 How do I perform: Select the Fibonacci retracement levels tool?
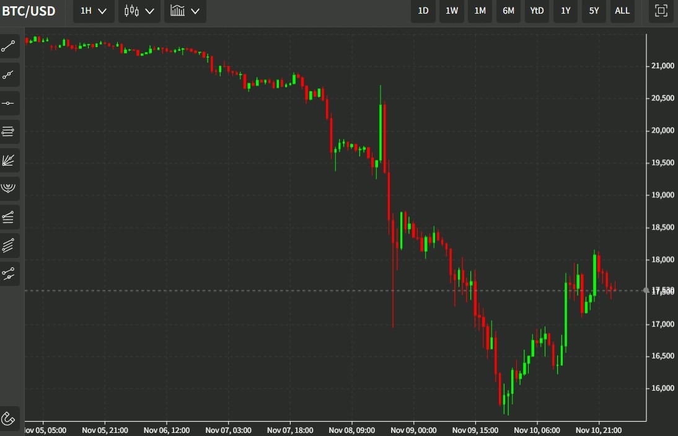tap(9, 131)
